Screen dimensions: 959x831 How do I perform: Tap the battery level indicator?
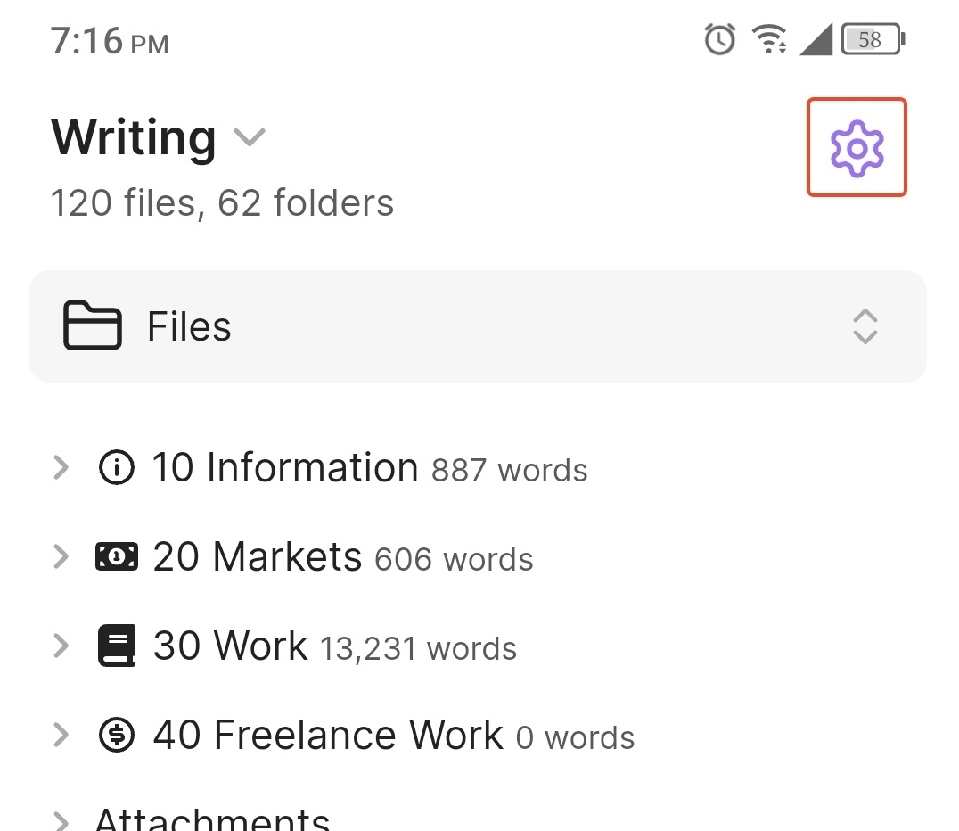point(873,39)
